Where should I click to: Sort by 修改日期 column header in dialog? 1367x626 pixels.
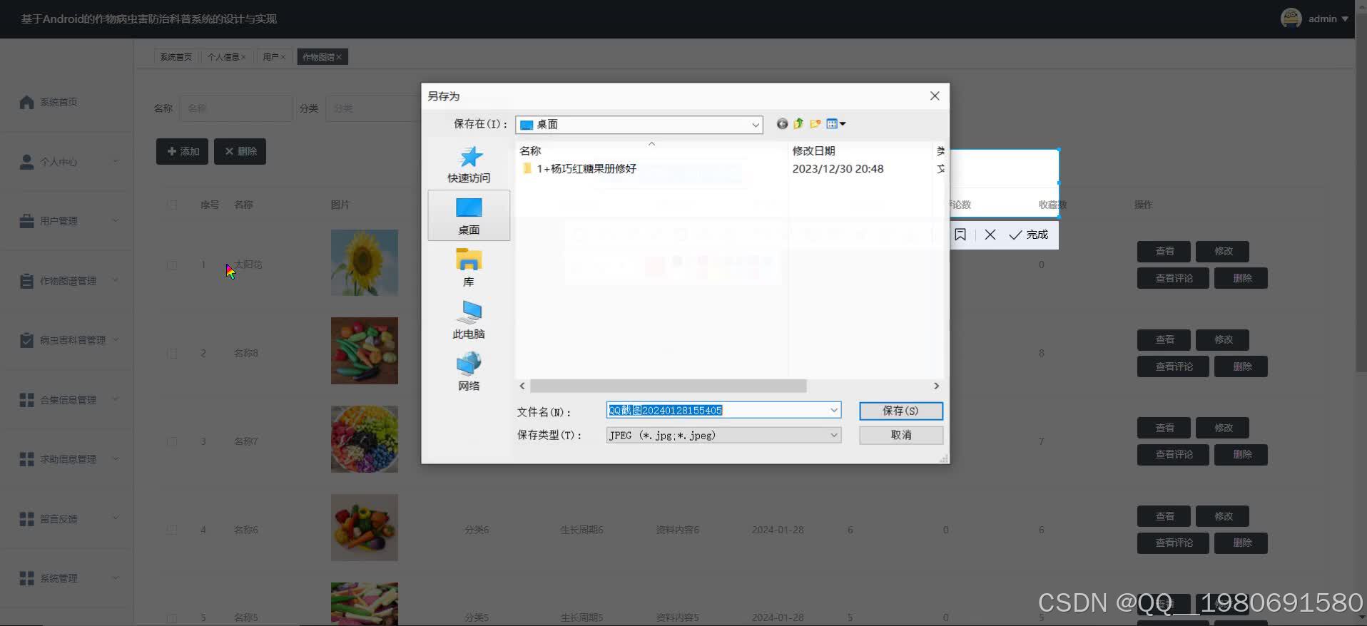(813, 151)
